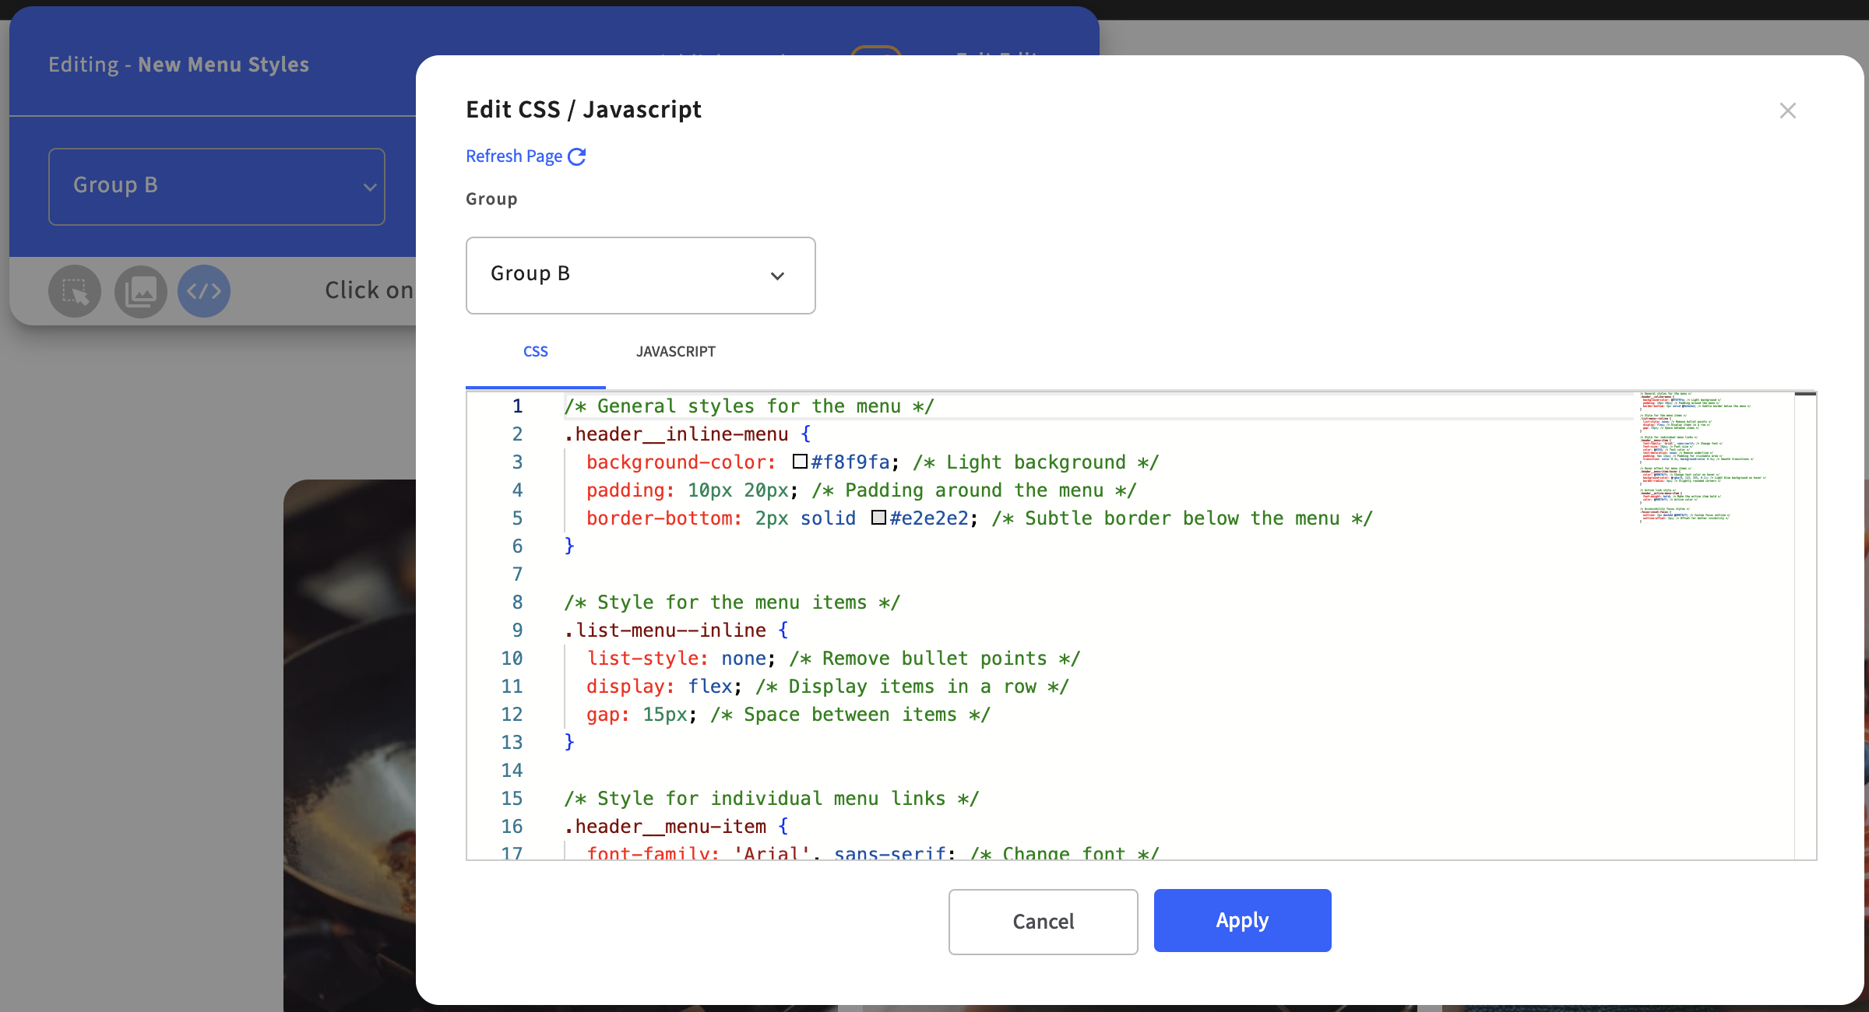The width and height of the screenshot is (1869, 1012).
Task: Click line number 9 in gutter
Action: (x=517, y=631)
